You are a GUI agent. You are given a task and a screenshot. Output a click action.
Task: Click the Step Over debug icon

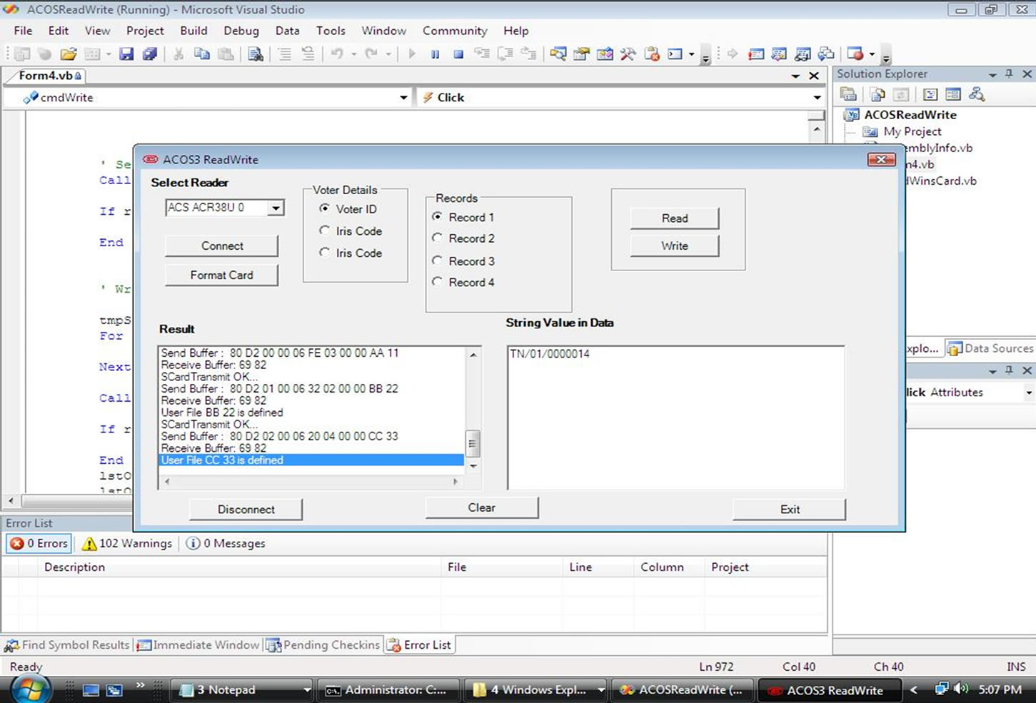pos(506,54)
